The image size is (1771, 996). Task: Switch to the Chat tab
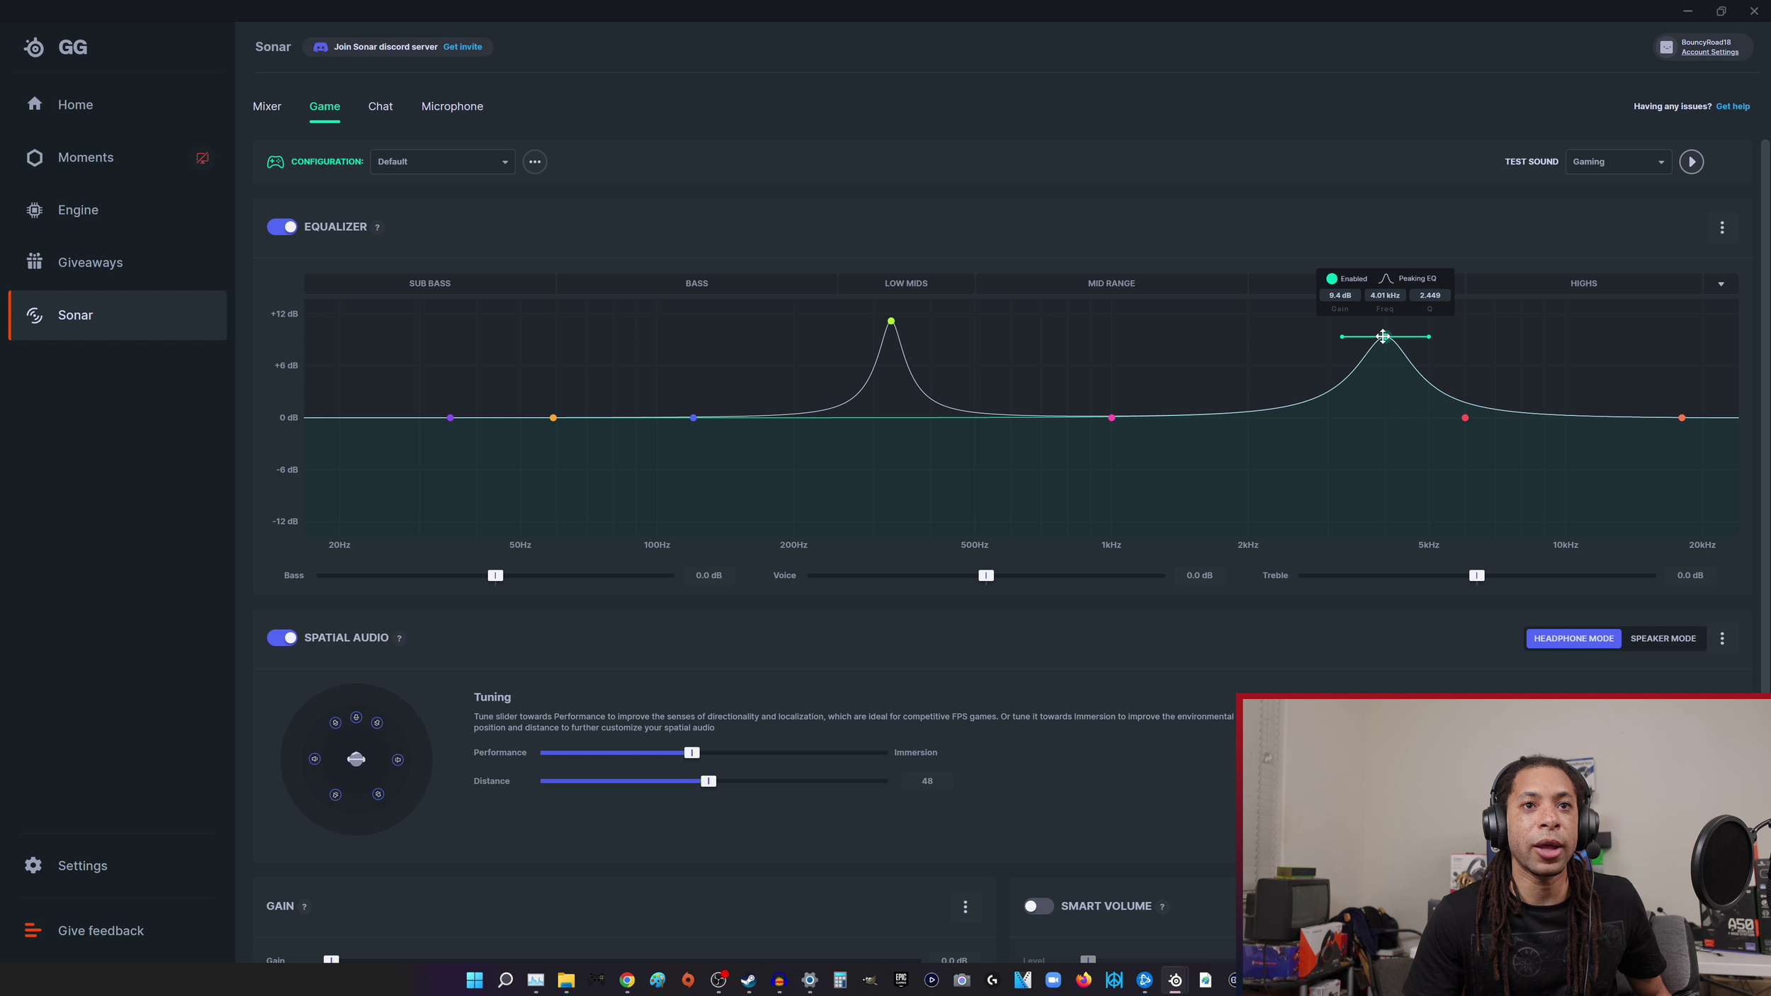380,106
